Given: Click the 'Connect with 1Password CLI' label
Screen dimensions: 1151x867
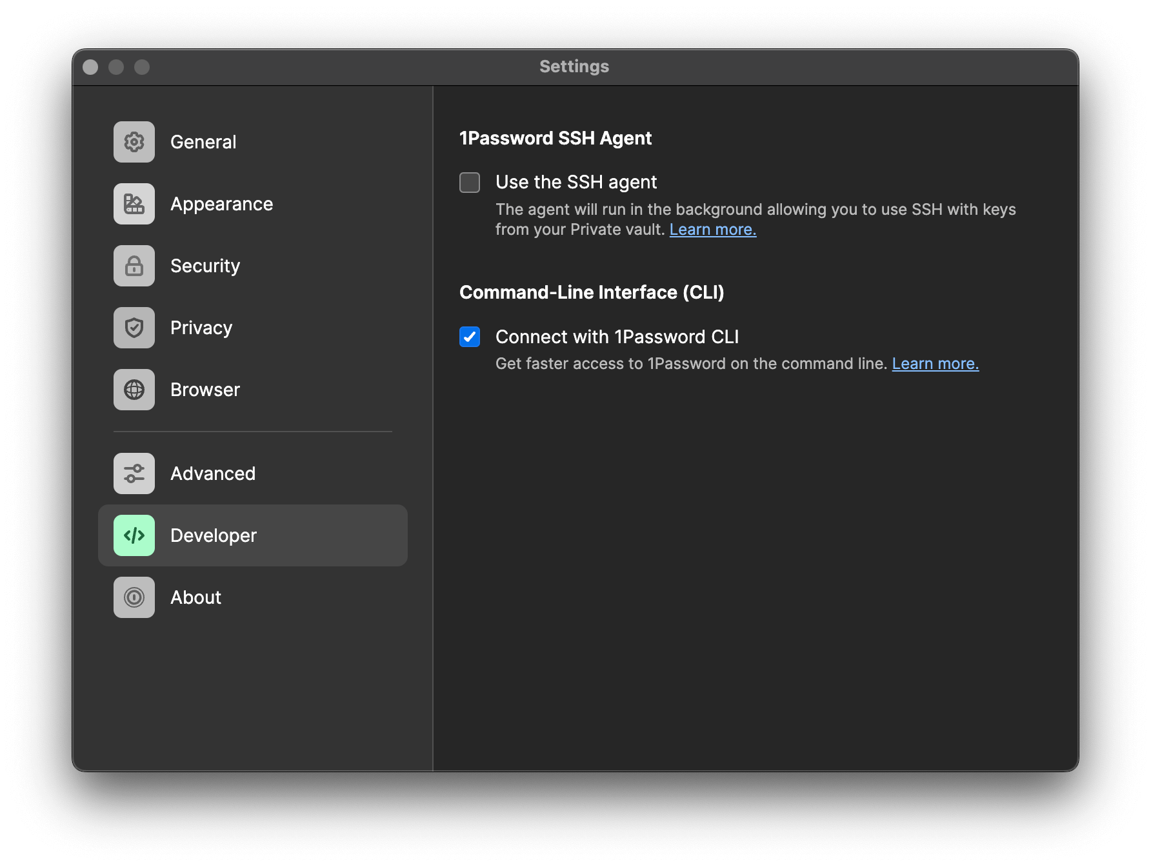Looking at the screenshot, I should 617,337.
